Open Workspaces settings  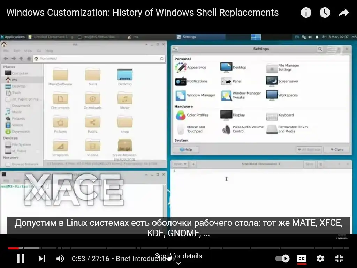[282, 95]
